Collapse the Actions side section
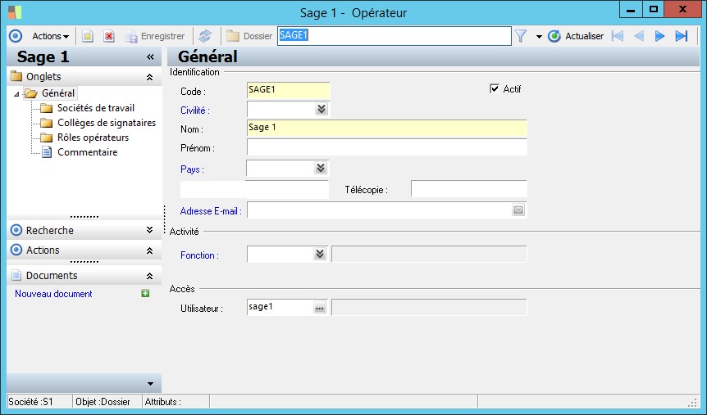 [x=150, y=250]
